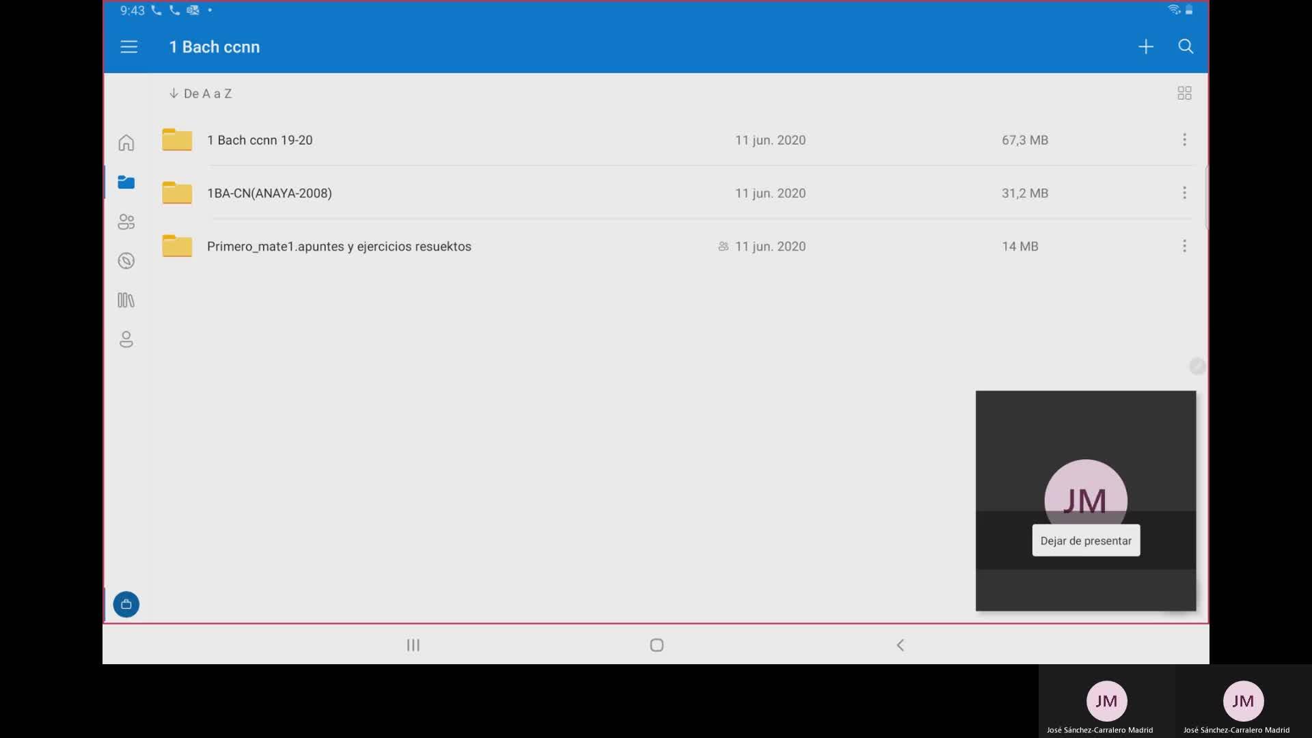The height and width of the screenshot is (738, 1312).
Task: Open options for 1 Bach ccnn 19-20
Action: (1184, 139)
